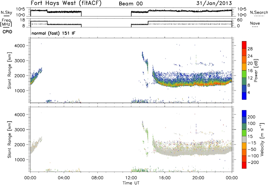Click the date "31/Jan/2013"
The height and width of the screenshot is (185, 268).
tap(214, 3)
